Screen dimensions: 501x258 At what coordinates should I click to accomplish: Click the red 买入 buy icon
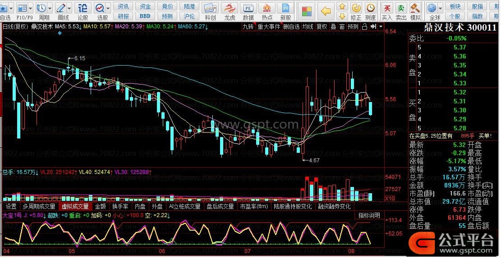click(x=387, y=8)
